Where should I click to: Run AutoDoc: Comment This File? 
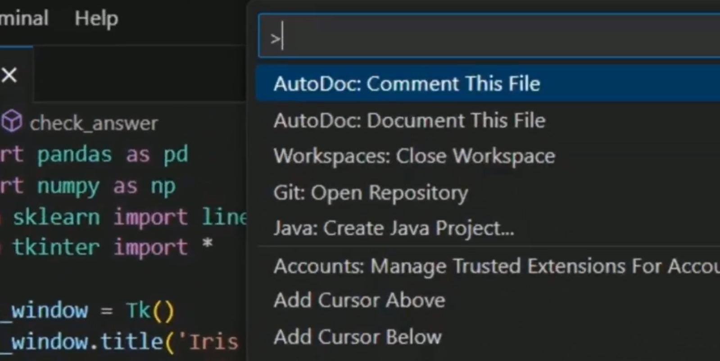(x=488, y=84)
